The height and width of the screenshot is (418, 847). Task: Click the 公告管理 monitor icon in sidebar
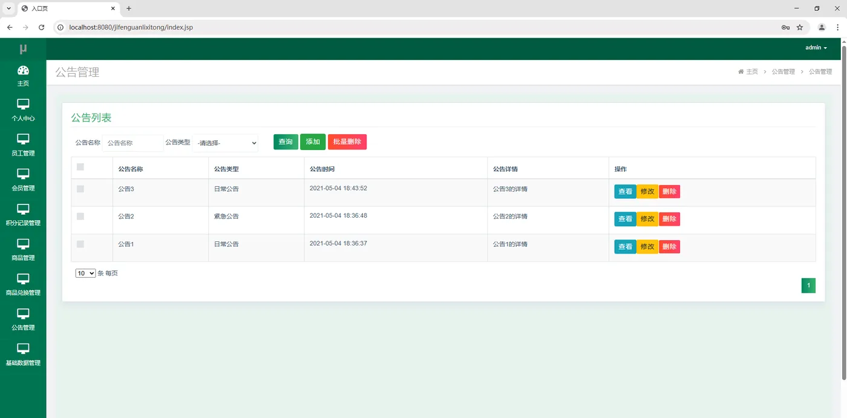point(23,314)
